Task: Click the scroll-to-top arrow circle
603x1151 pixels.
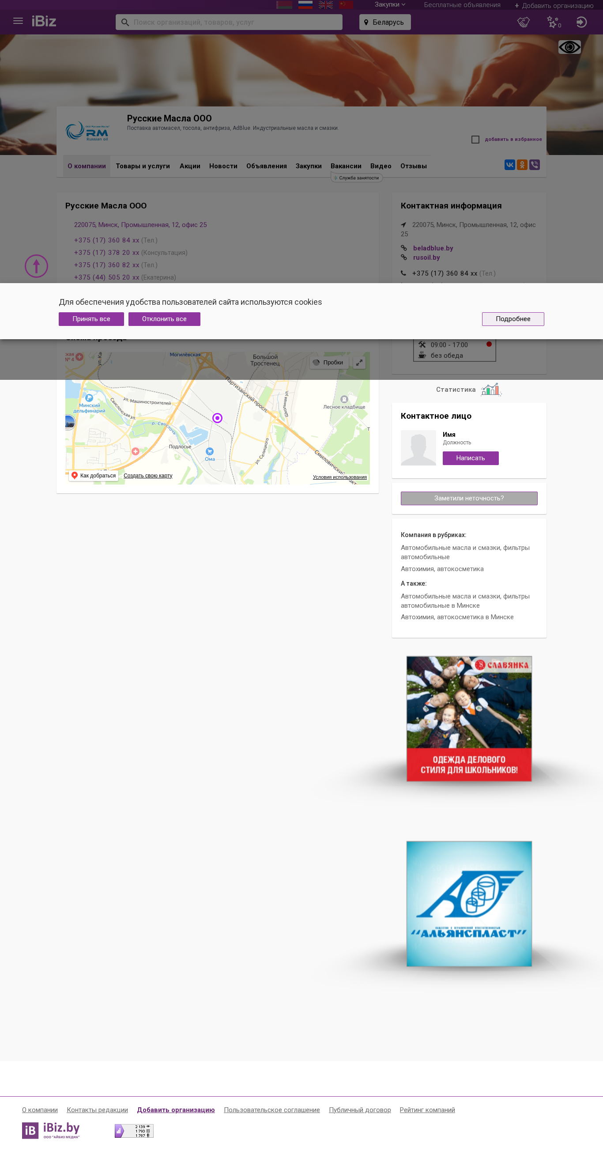Action: coord(36,266)
